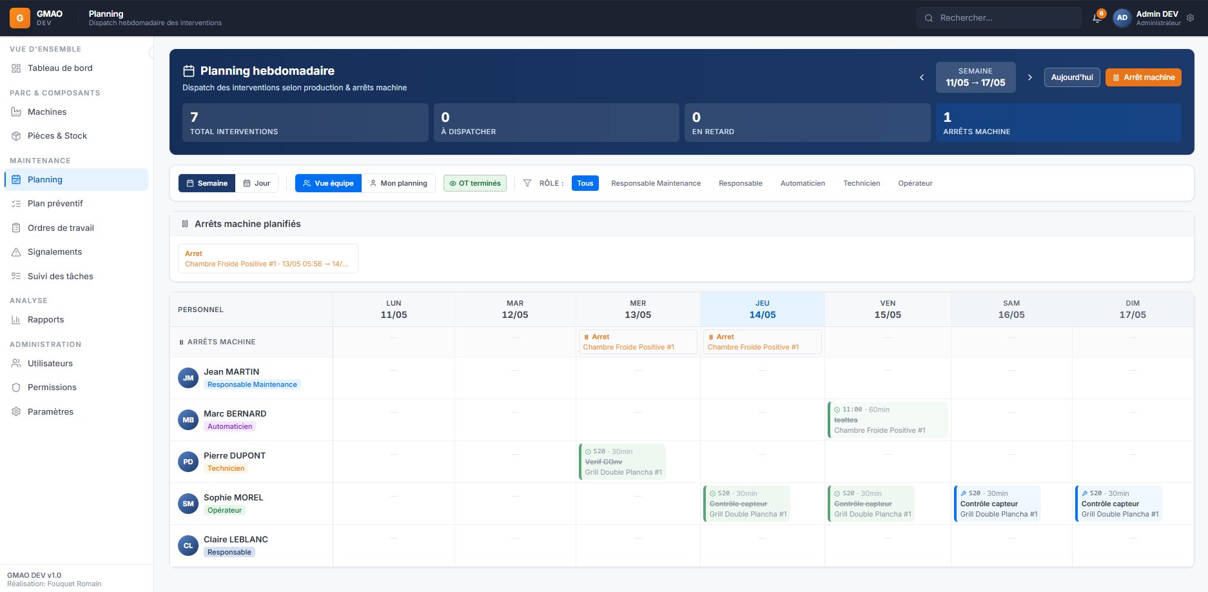Open the Permissions page
This screenshot has width=1208, height=592.
(x=76, y=388)
